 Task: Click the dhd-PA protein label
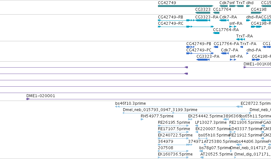click(x=254, y=50)
